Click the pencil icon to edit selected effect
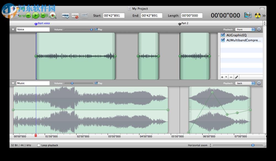 pos(237,77)
